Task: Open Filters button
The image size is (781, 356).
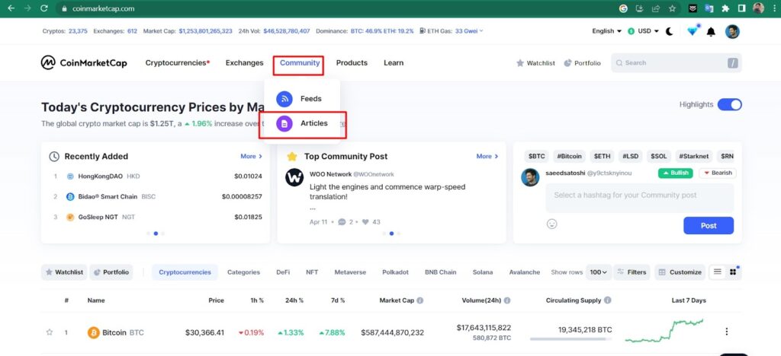Action: (632, 272)
